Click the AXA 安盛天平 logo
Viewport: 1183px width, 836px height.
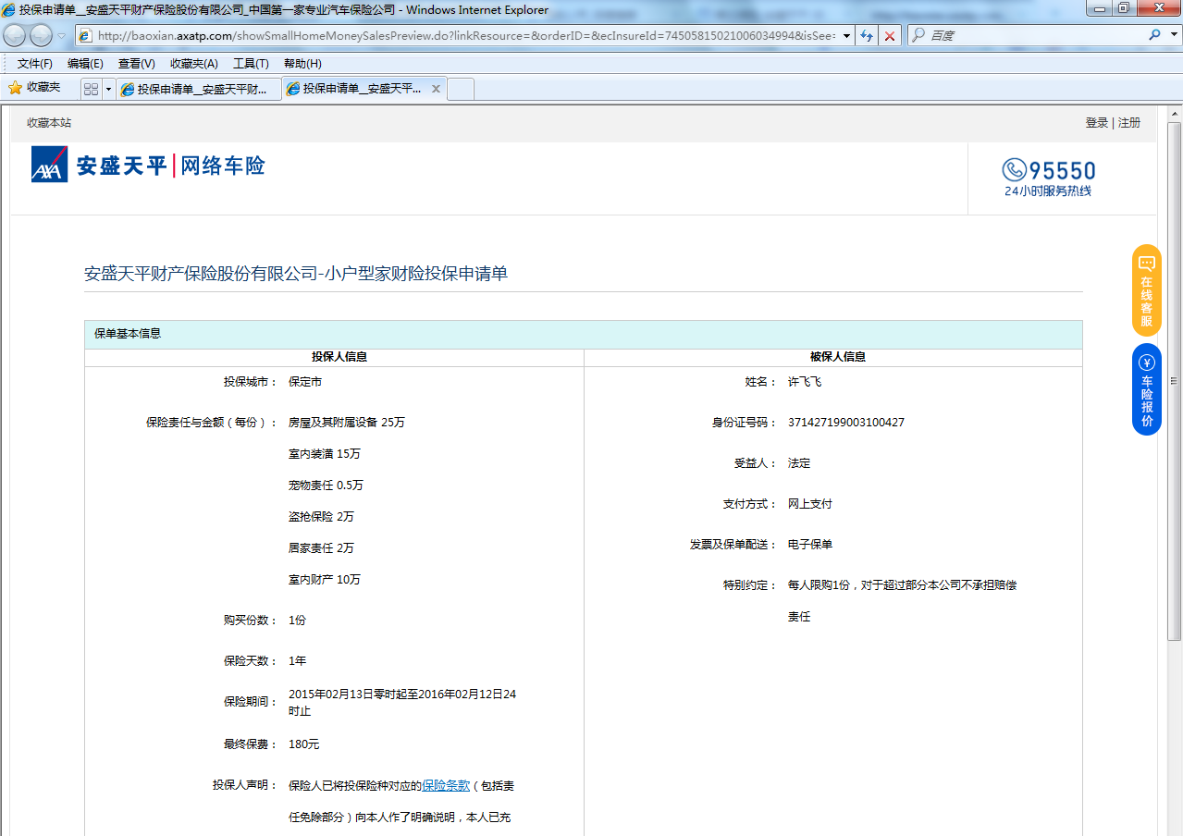point(99,165)
